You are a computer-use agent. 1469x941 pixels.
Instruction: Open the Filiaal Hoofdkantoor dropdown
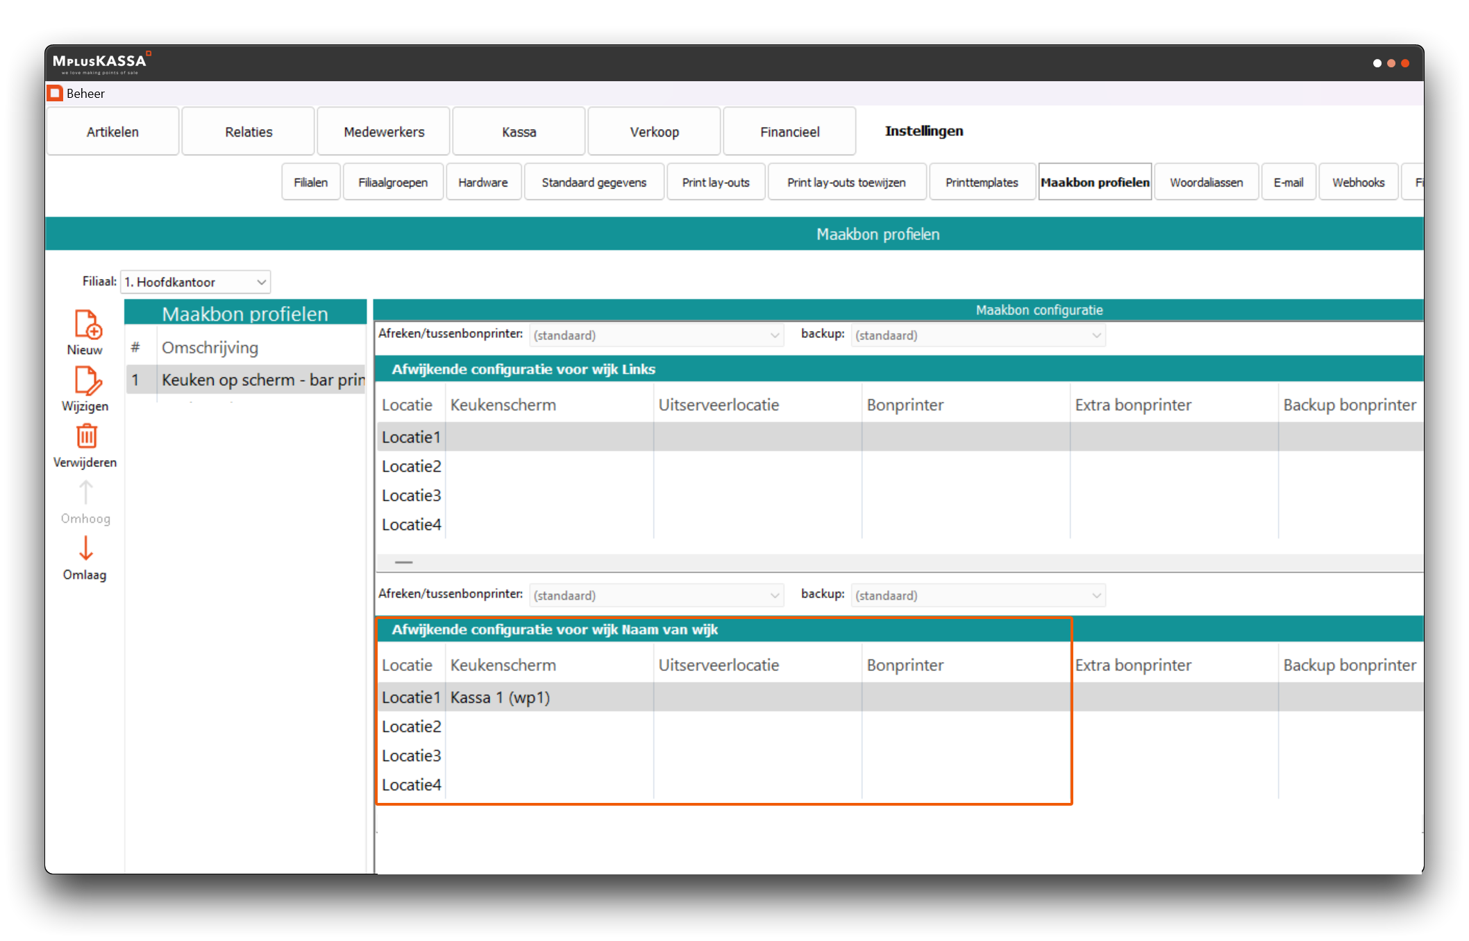(x=195, y=282)
